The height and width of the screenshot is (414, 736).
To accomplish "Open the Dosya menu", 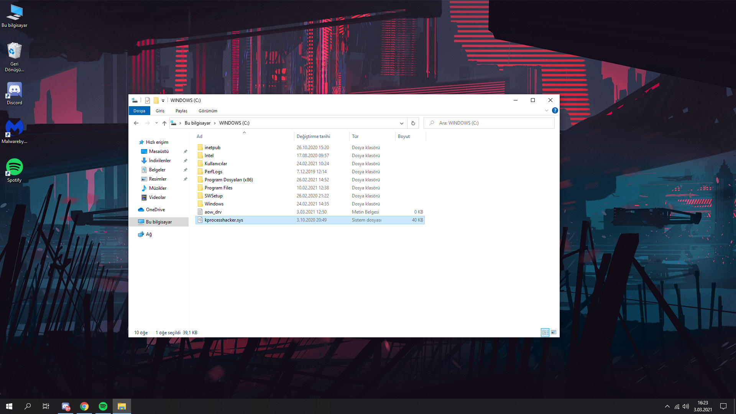I will coord(139,111).
